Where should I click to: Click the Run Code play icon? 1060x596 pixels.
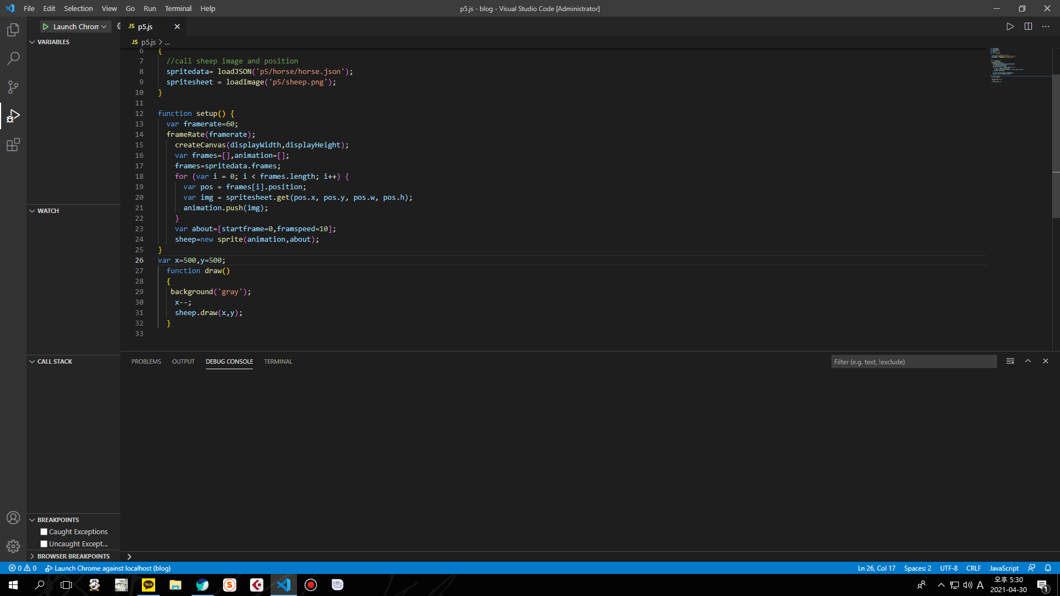[1010, 26]
